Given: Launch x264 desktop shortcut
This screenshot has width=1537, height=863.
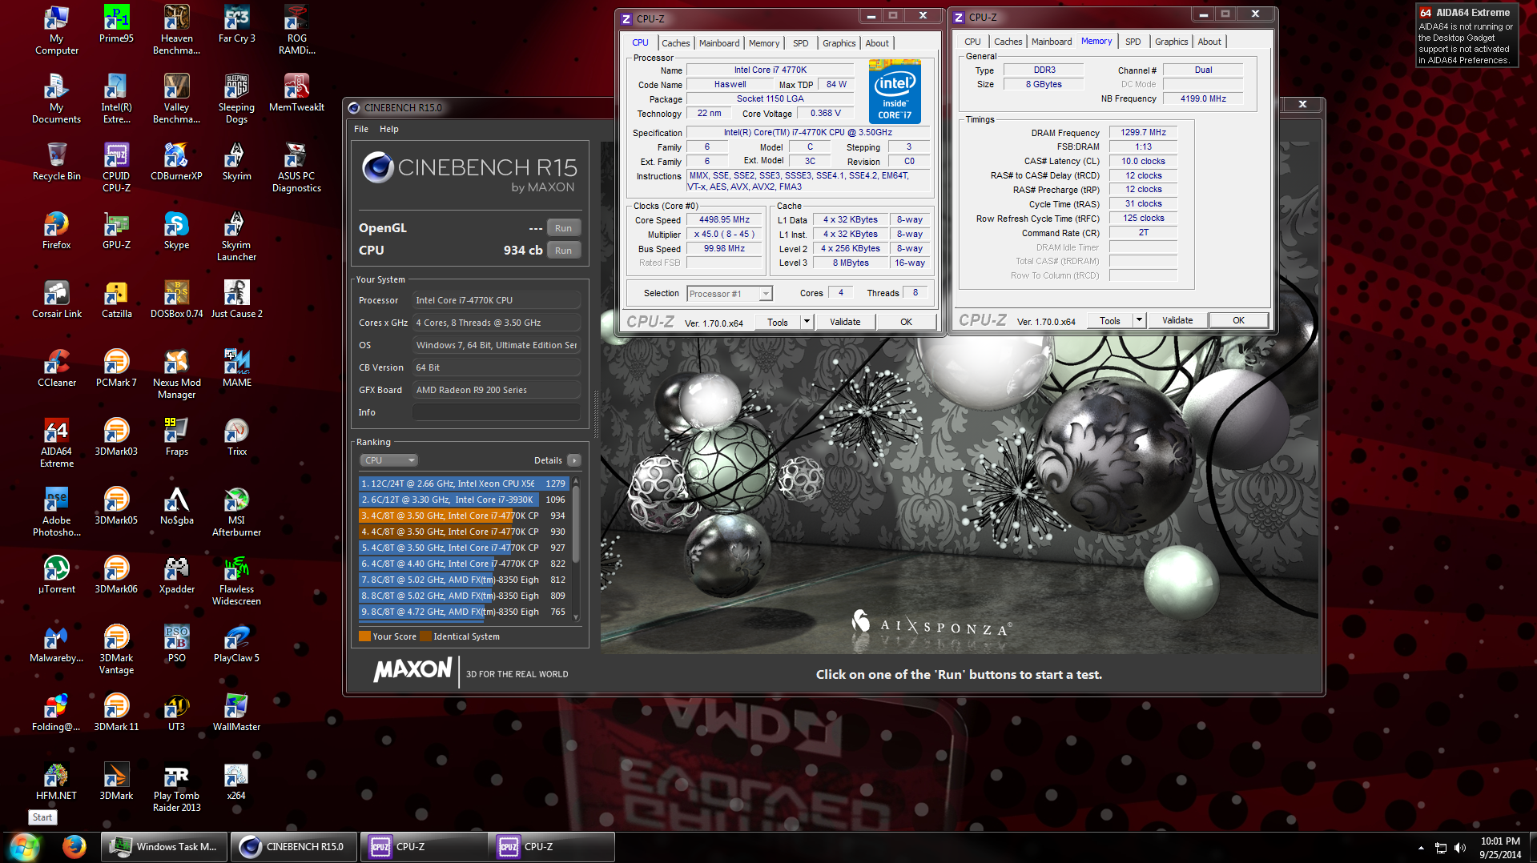Looking at the screenshot, I should pos(236,781).
